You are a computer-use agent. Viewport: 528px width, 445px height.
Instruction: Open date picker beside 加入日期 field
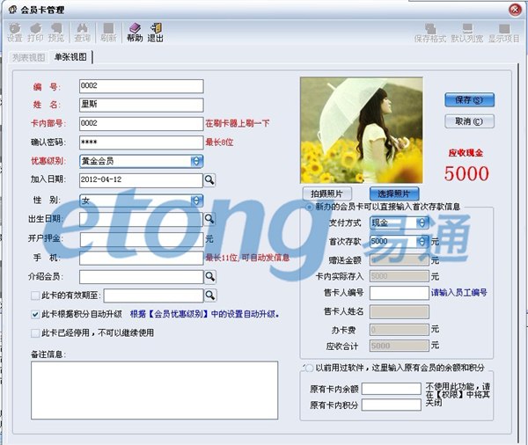(x=209, y=180)
